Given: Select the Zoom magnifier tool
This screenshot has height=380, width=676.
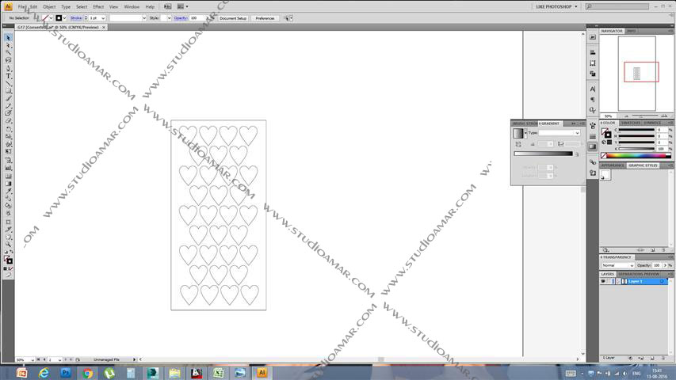Looking at the screenshot, I should 8,245.
